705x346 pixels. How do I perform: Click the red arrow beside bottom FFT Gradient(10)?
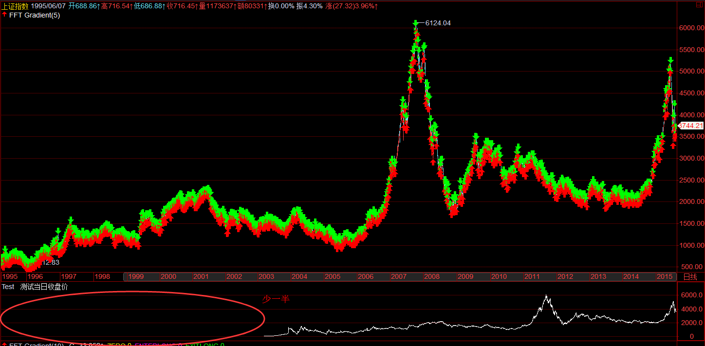pyautogui.click(x=4, y=344)
